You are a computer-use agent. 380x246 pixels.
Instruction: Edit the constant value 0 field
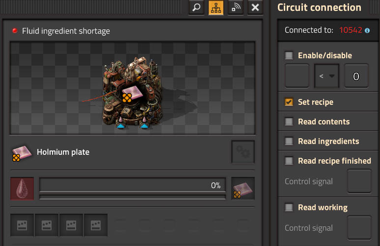pos(356,76)
